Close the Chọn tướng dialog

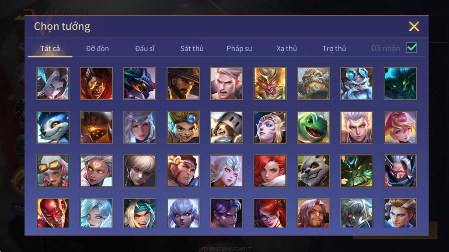[414, 27]
